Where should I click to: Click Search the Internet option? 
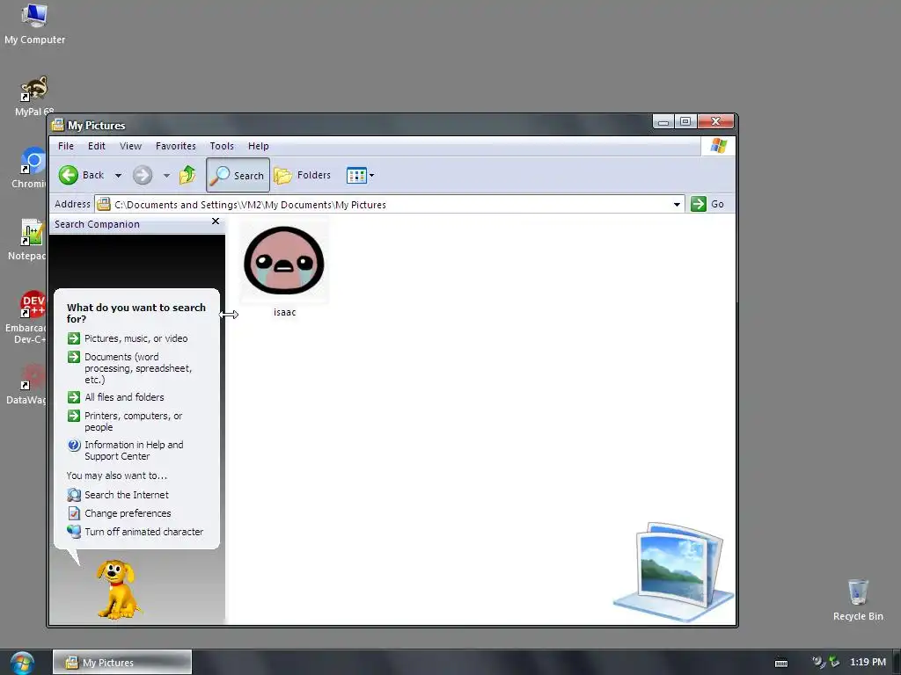[127, 495]
